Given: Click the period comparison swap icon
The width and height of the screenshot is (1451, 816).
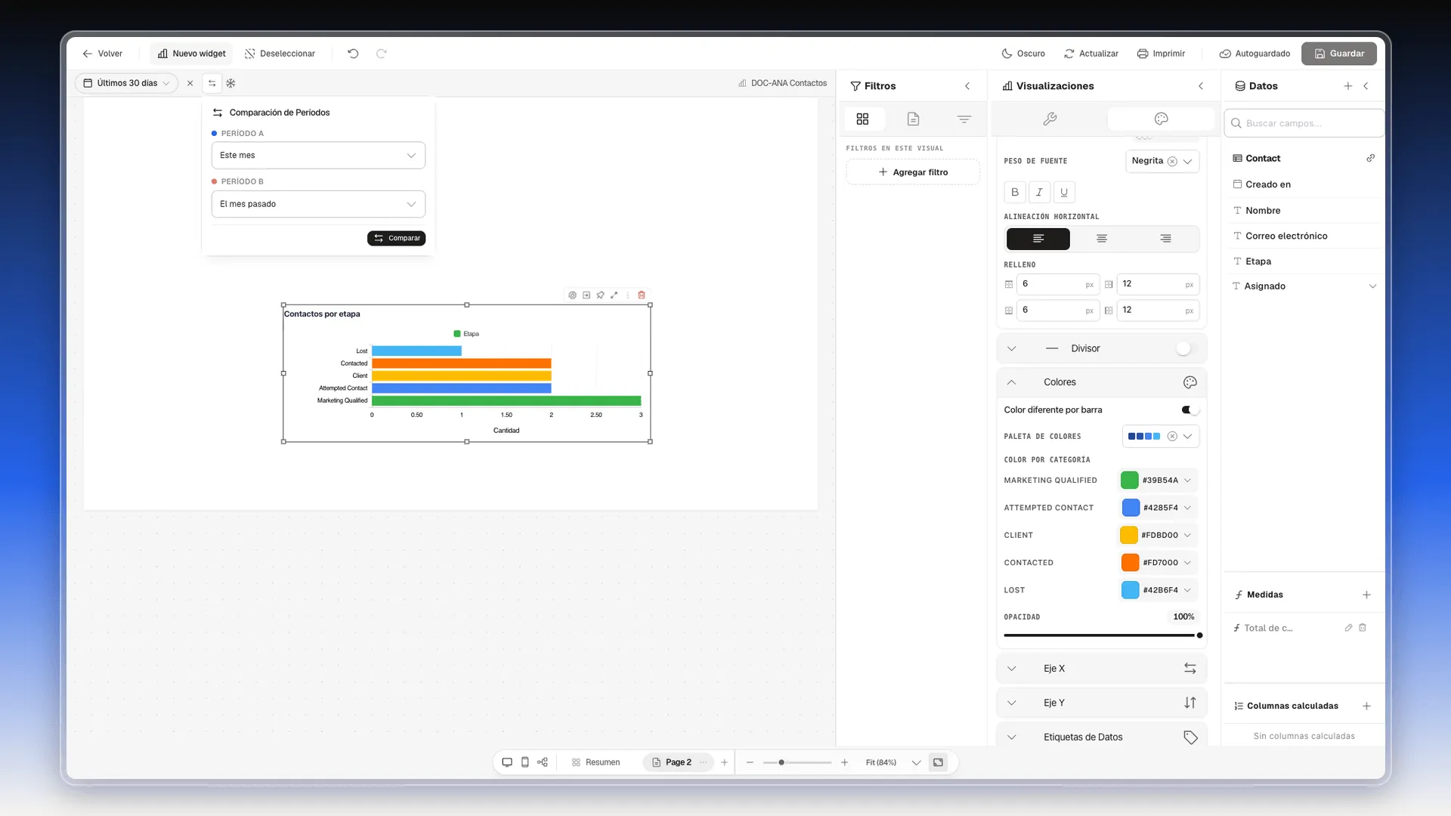Looking at the screenshot, I should pos(212,83).
